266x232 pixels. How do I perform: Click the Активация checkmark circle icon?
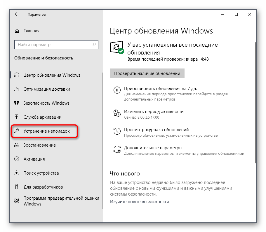(x=17, y=159)
